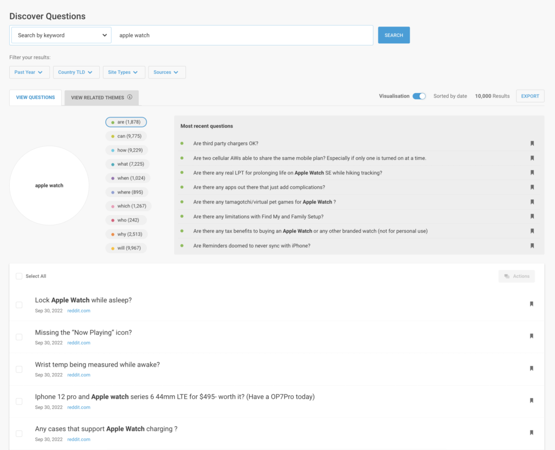
Task: Bookmark the tax benefits question
Action: coord(532,231)
